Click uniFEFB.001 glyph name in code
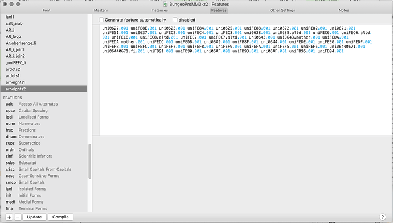 (115, 47)
